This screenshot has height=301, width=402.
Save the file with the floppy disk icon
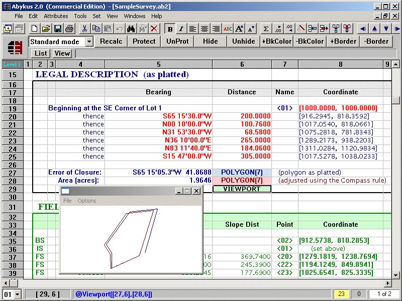point(58,29)
